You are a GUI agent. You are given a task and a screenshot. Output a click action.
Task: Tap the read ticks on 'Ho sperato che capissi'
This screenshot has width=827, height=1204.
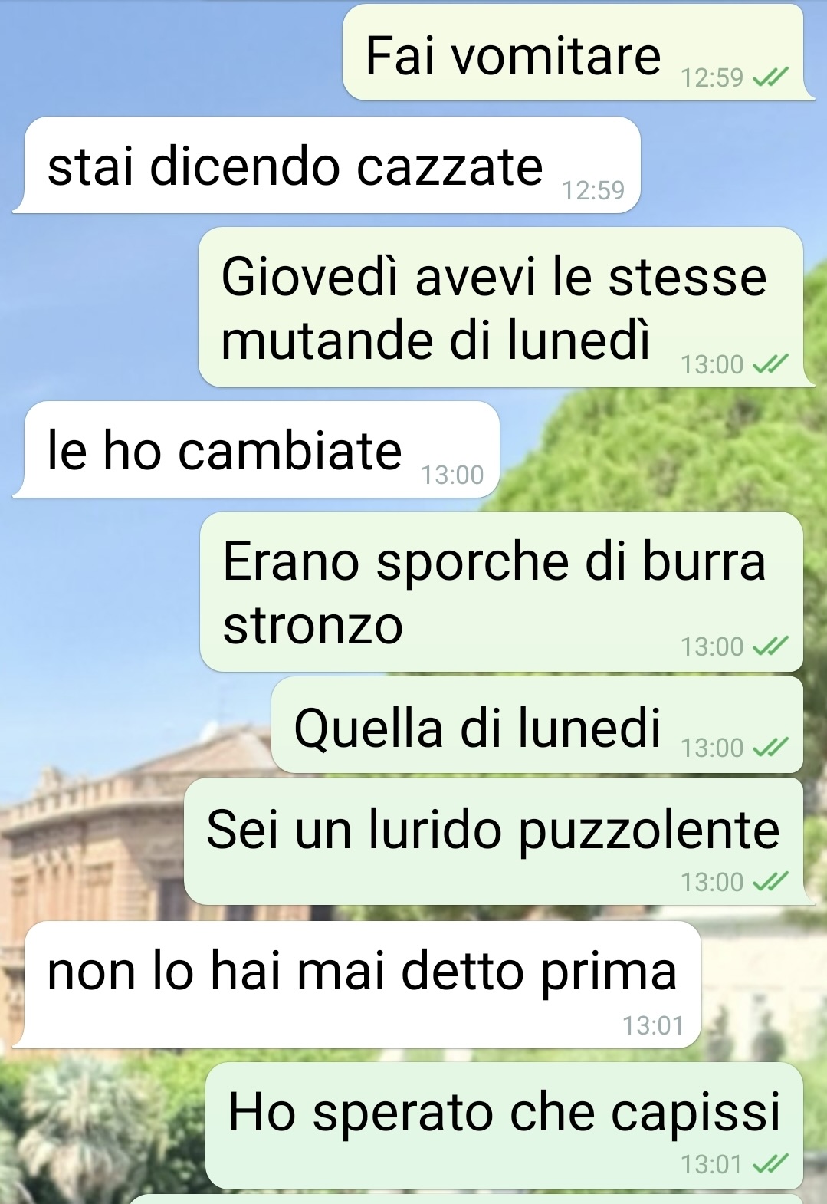point(770,1164)
